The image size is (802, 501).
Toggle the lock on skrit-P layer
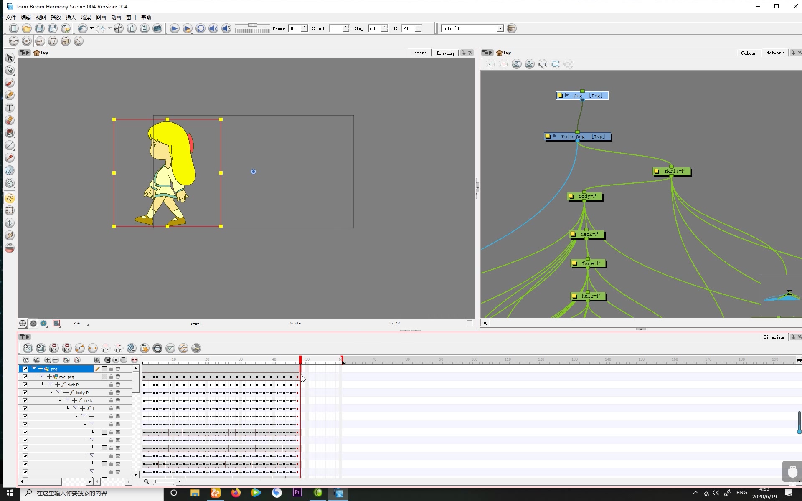point(111,385)
